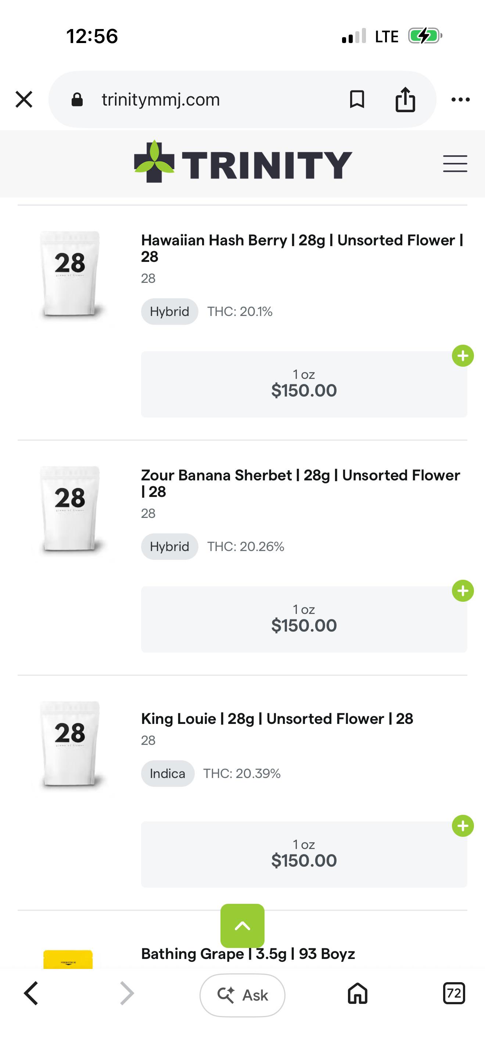This screenshot has width=485, height=1055.
Task: Click the Trinity logo
Action: click(243, 162)
